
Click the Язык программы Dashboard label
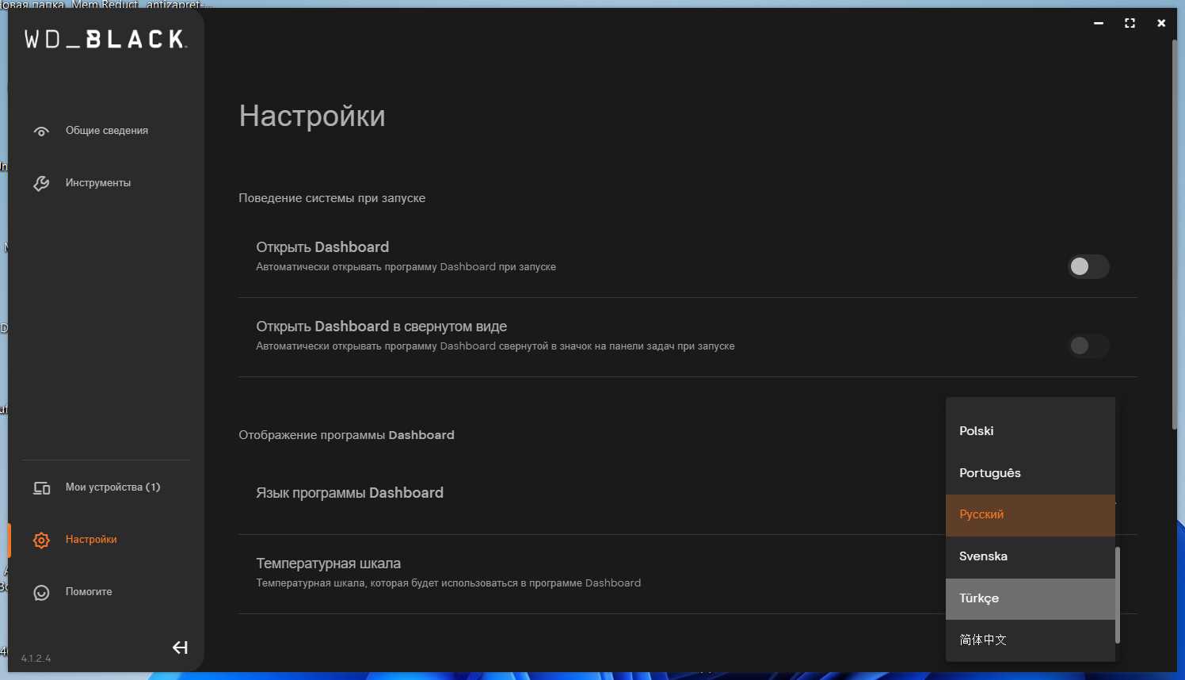(x=349, y=493)
